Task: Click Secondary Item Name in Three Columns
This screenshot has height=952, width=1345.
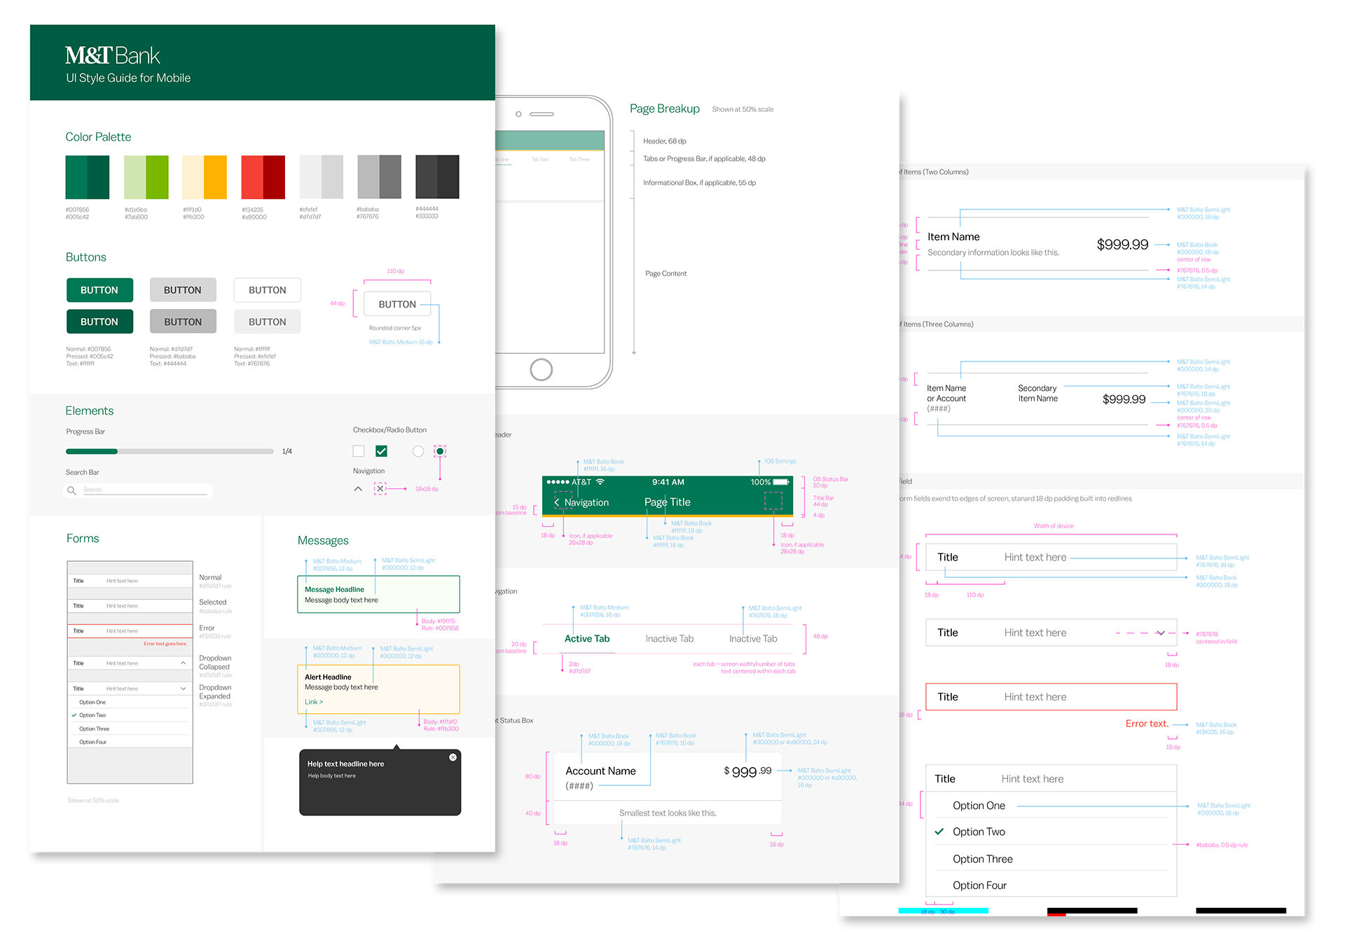Action: (x=1037, y=393)
